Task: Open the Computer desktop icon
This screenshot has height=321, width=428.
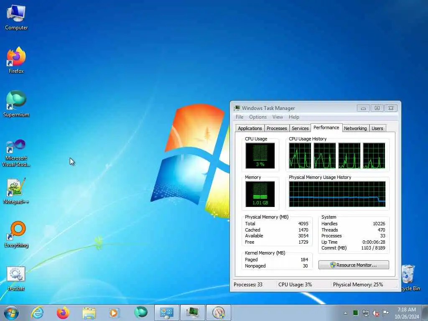Action: pos(16,17)
